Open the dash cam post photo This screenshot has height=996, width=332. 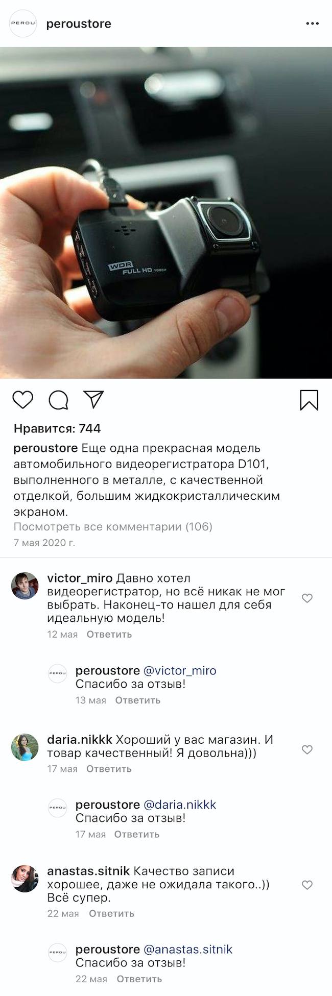tap(166, 213)
